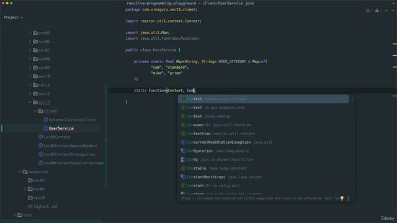Choose Consumer<T> java.util.function completion

click(x=263, y=125)
